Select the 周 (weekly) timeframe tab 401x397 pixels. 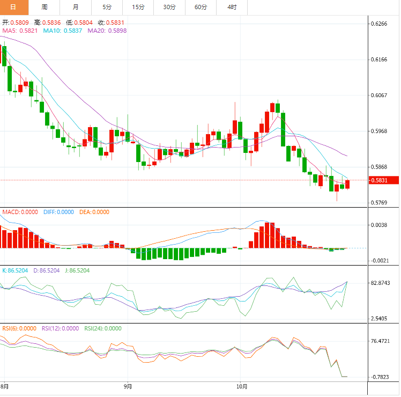point(44,7)
